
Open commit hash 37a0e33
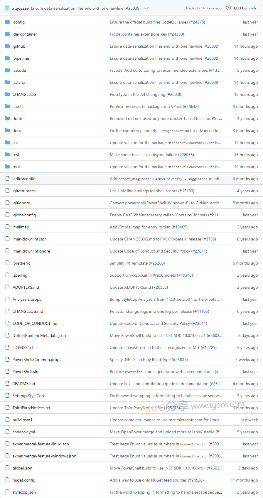tap(191, 8)
